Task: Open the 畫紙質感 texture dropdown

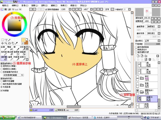Action: point(159,26)
